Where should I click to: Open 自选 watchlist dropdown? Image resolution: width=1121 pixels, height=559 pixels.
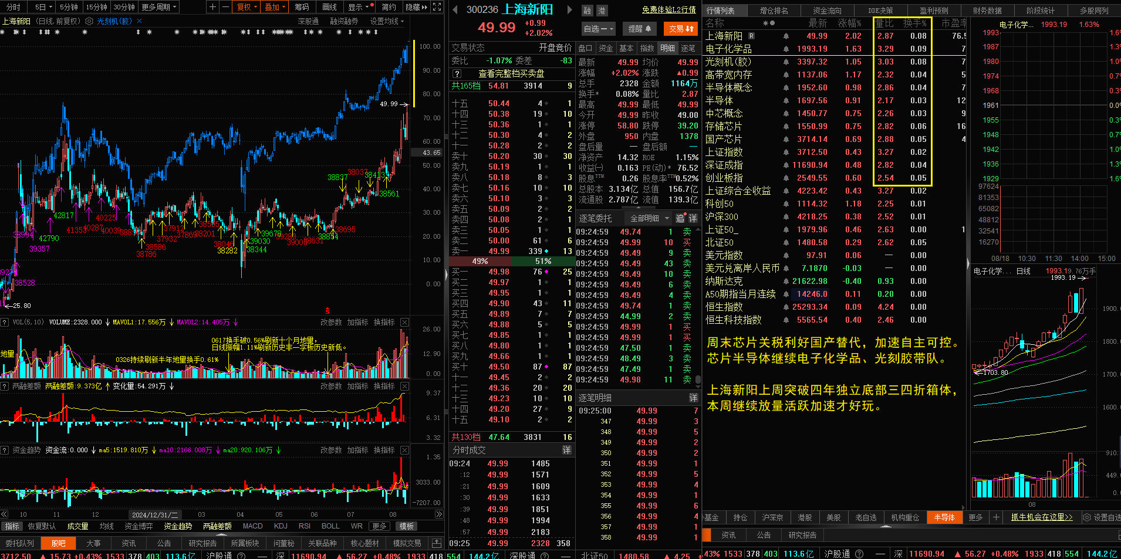click(598, 29)
